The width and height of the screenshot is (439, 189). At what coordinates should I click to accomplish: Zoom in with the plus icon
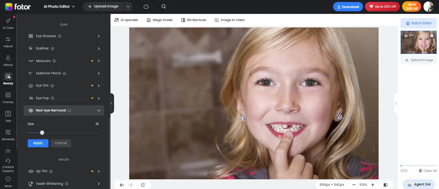click(372, 185)
